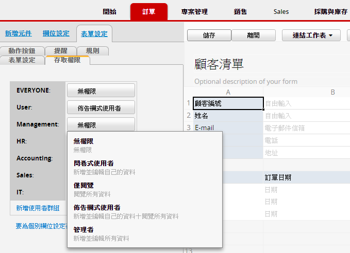Open the 銷售 tab

[240, 12]
